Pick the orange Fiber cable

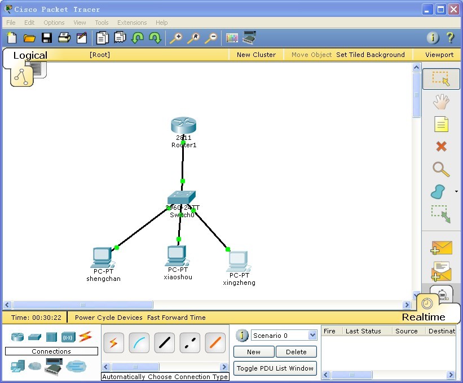click(x=215, y=342)
